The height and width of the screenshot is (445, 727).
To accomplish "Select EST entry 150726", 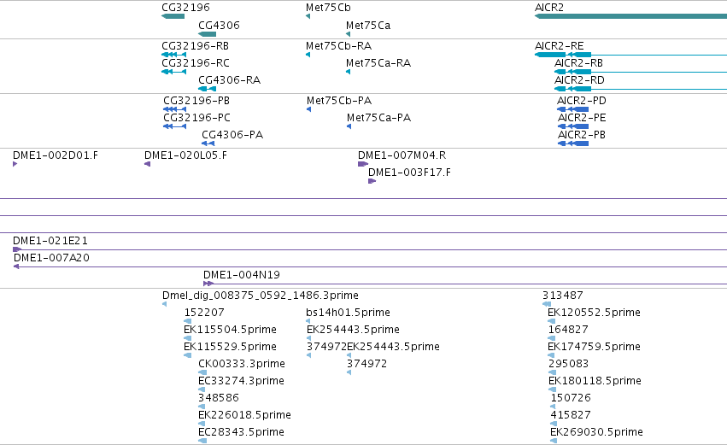I will click(571, 398).
